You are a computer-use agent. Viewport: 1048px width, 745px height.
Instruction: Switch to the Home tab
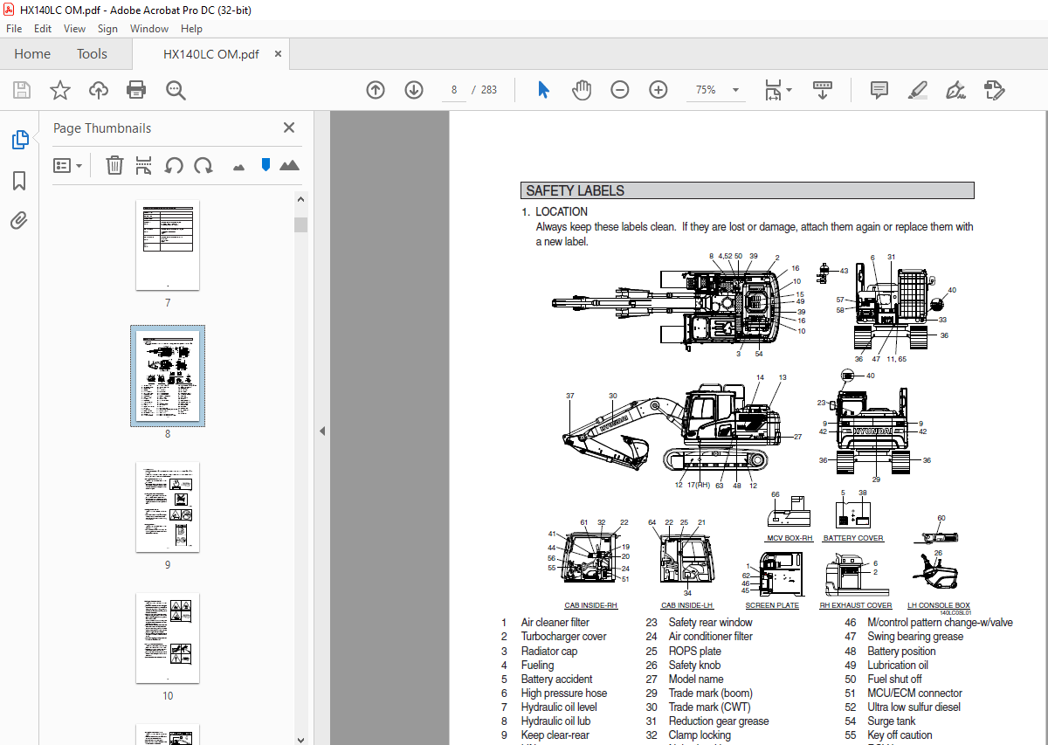(x=32, y=54)
